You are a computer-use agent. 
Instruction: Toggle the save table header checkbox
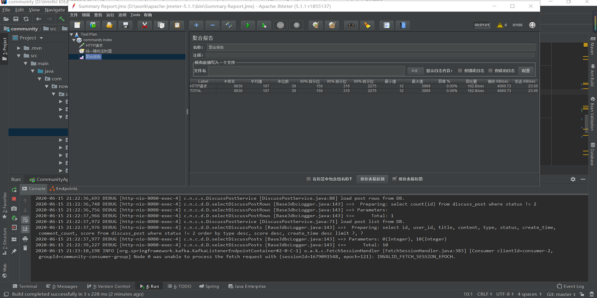pos(395,179)
